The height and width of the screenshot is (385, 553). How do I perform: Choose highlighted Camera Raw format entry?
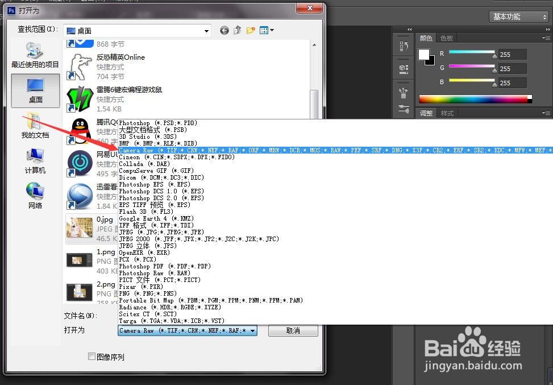click(x=335, y=150)
